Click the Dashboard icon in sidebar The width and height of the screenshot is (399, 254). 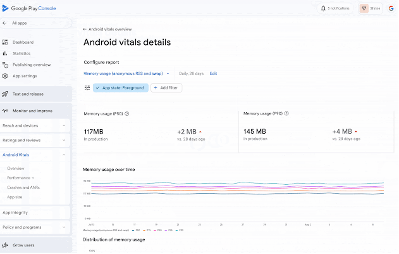pyautogui.click(x=5, y=42)
